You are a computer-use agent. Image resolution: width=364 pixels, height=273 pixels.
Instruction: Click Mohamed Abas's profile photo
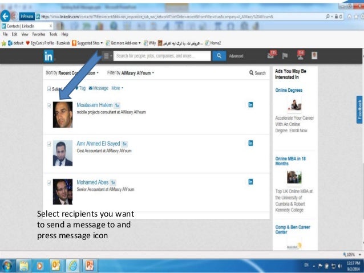pyautogui.click(x=63, y=191)
